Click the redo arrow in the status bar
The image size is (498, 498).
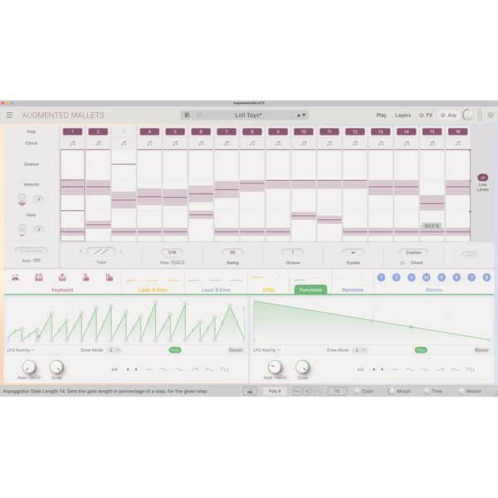(317, 391)
